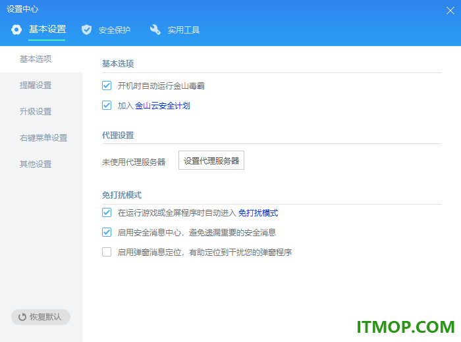The image size is (461, 342).
Task: Click the wrench icon for 实用工具
Action: pos(155,30)
